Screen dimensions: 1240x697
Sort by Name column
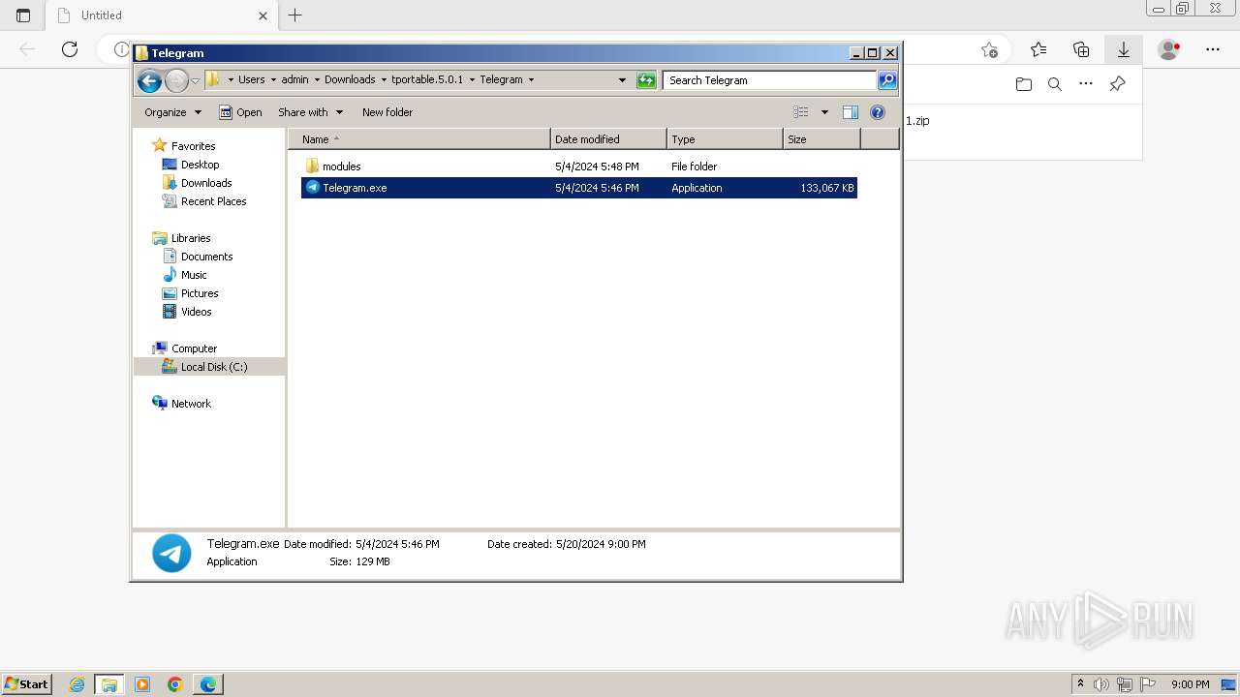[x=419, y=139]
